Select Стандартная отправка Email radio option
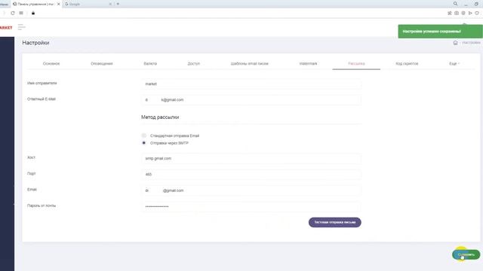Viewport: 483px width, 271px height. pyautogui.click(x=144, y=135)
